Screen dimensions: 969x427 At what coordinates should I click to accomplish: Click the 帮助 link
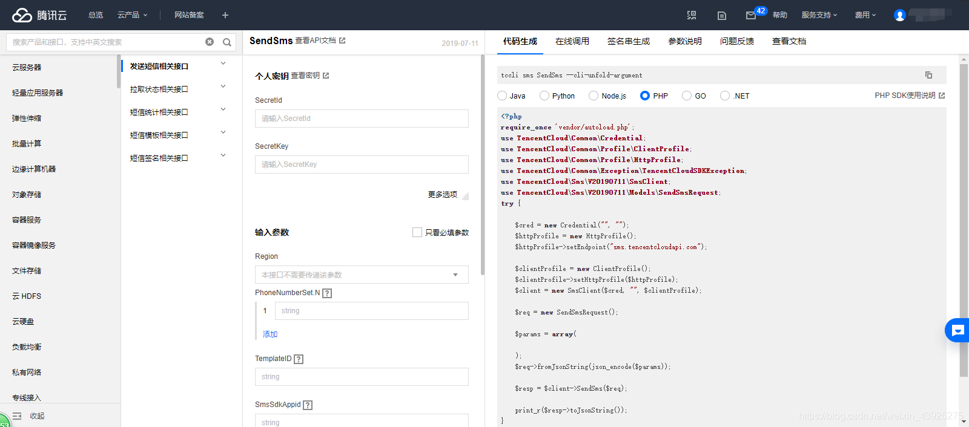[x=780, y=15]
